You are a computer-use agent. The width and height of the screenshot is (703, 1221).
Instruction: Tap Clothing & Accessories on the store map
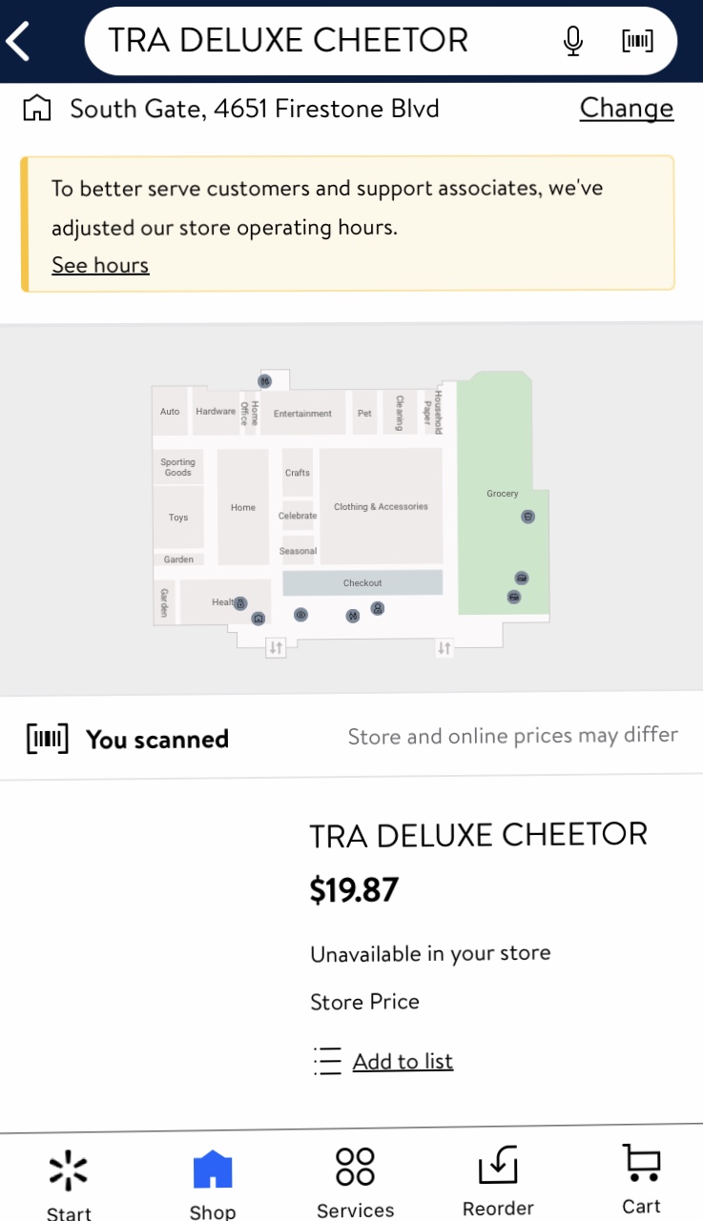381,506
